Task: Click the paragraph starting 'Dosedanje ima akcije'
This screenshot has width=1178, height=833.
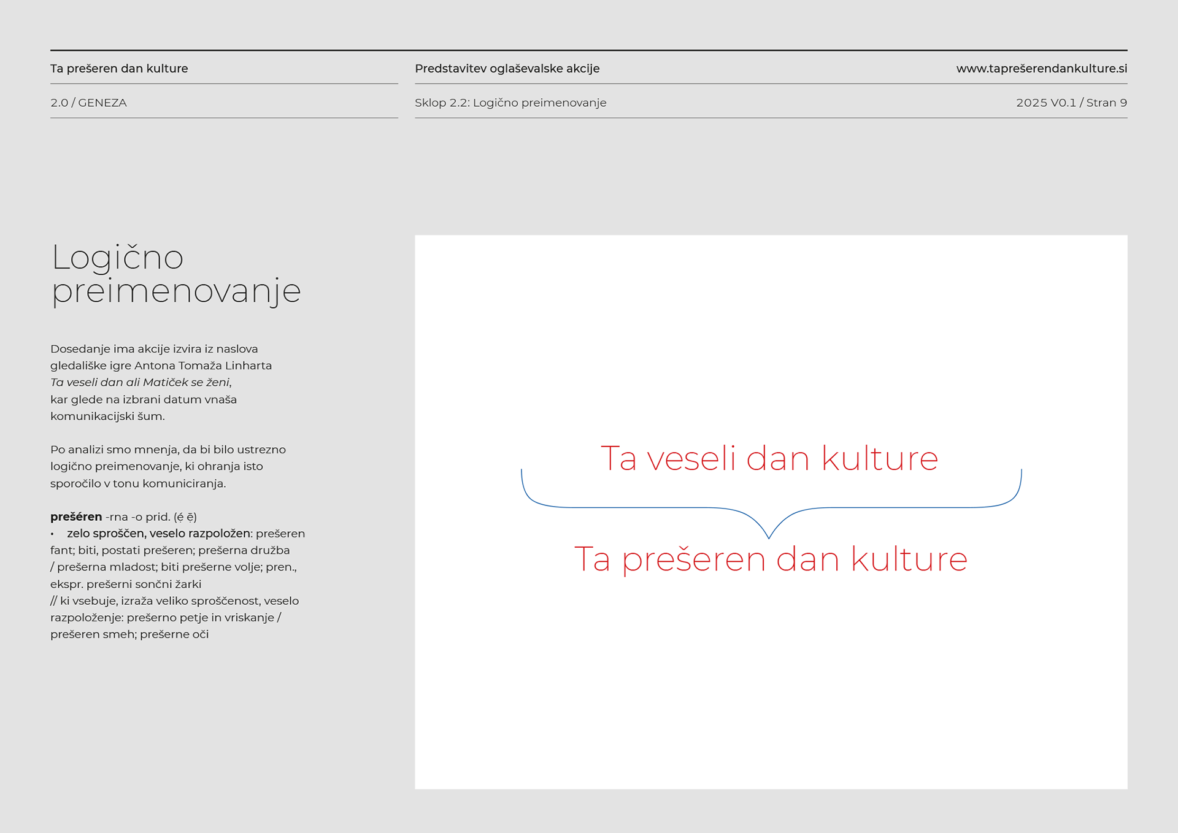Action: (153, 349)
